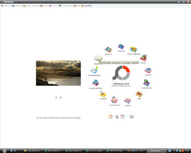Open the Windows Start orb
This screenshot has width=191, height=153.
click(x=4, y=151)
